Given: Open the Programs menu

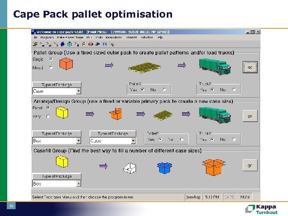Looking at the screenshot, I should (x=47, y=38).
